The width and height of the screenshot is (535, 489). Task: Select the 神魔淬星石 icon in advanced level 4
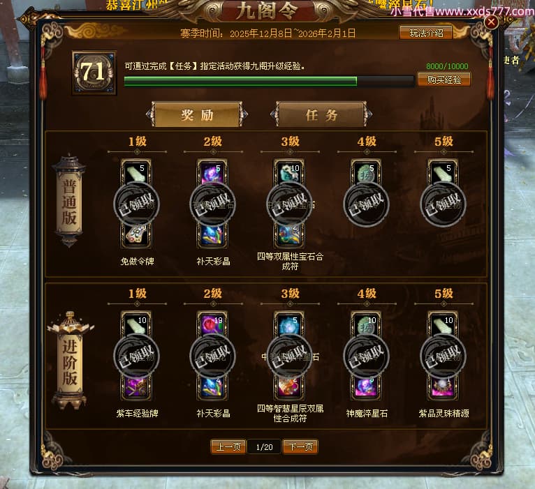[366, 387]
